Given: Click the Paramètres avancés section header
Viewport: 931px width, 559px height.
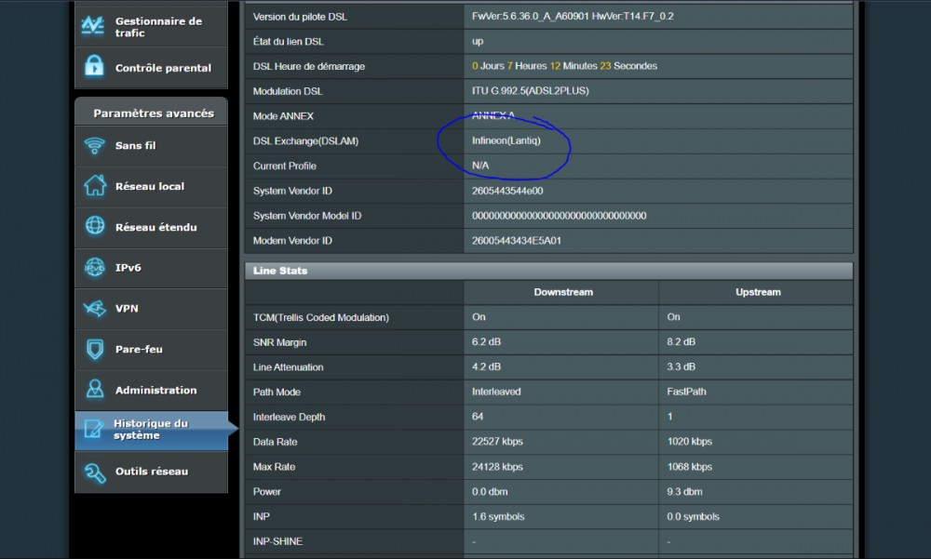Looking at the screenshot, I should (153, 113).
